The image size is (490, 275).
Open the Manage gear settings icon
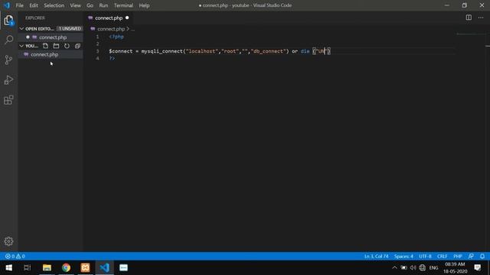8,241
